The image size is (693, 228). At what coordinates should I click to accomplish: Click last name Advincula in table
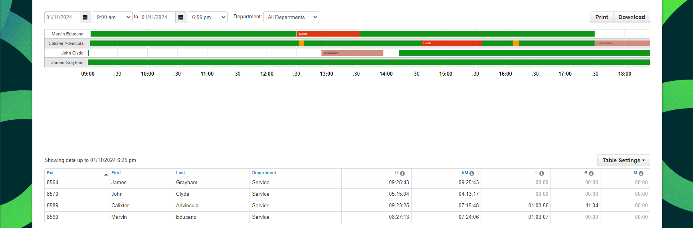pos(187,206)
